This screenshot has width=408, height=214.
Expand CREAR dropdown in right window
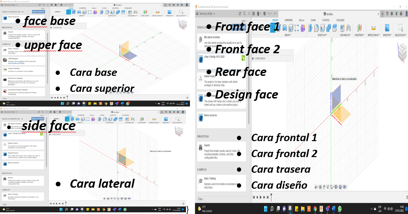(x=287, y=35)
